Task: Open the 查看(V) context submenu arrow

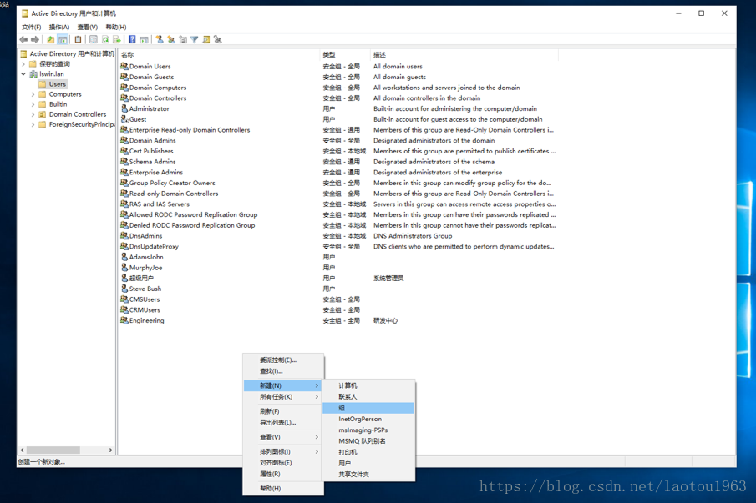Action: [x=317, y=437]
